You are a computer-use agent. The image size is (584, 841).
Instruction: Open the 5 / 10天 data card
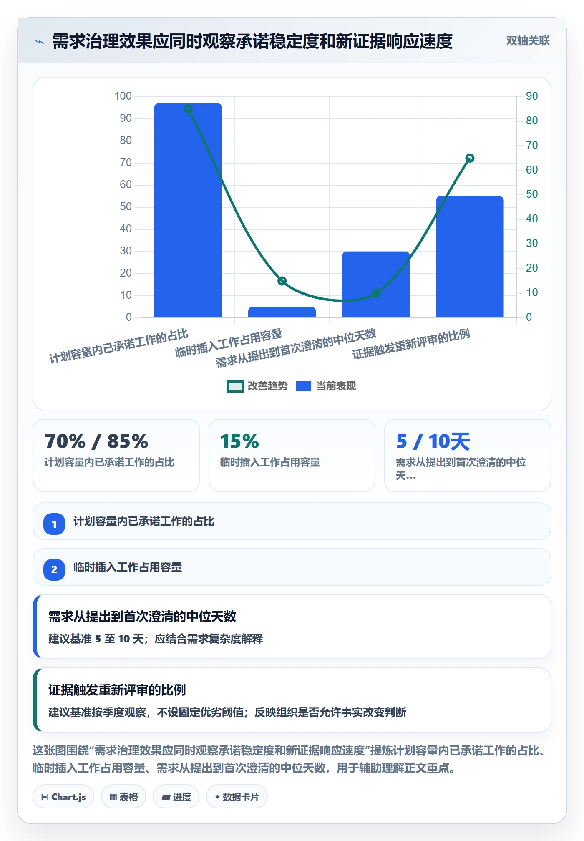point(468,456)
